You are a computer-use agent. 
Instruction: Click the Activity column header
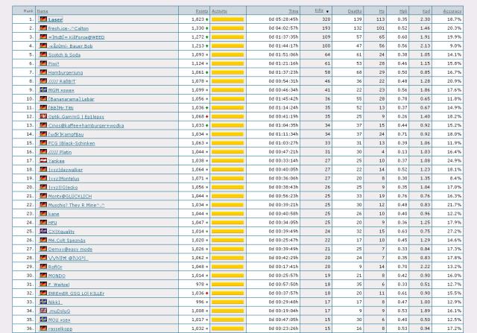click(x=220, y=11)
